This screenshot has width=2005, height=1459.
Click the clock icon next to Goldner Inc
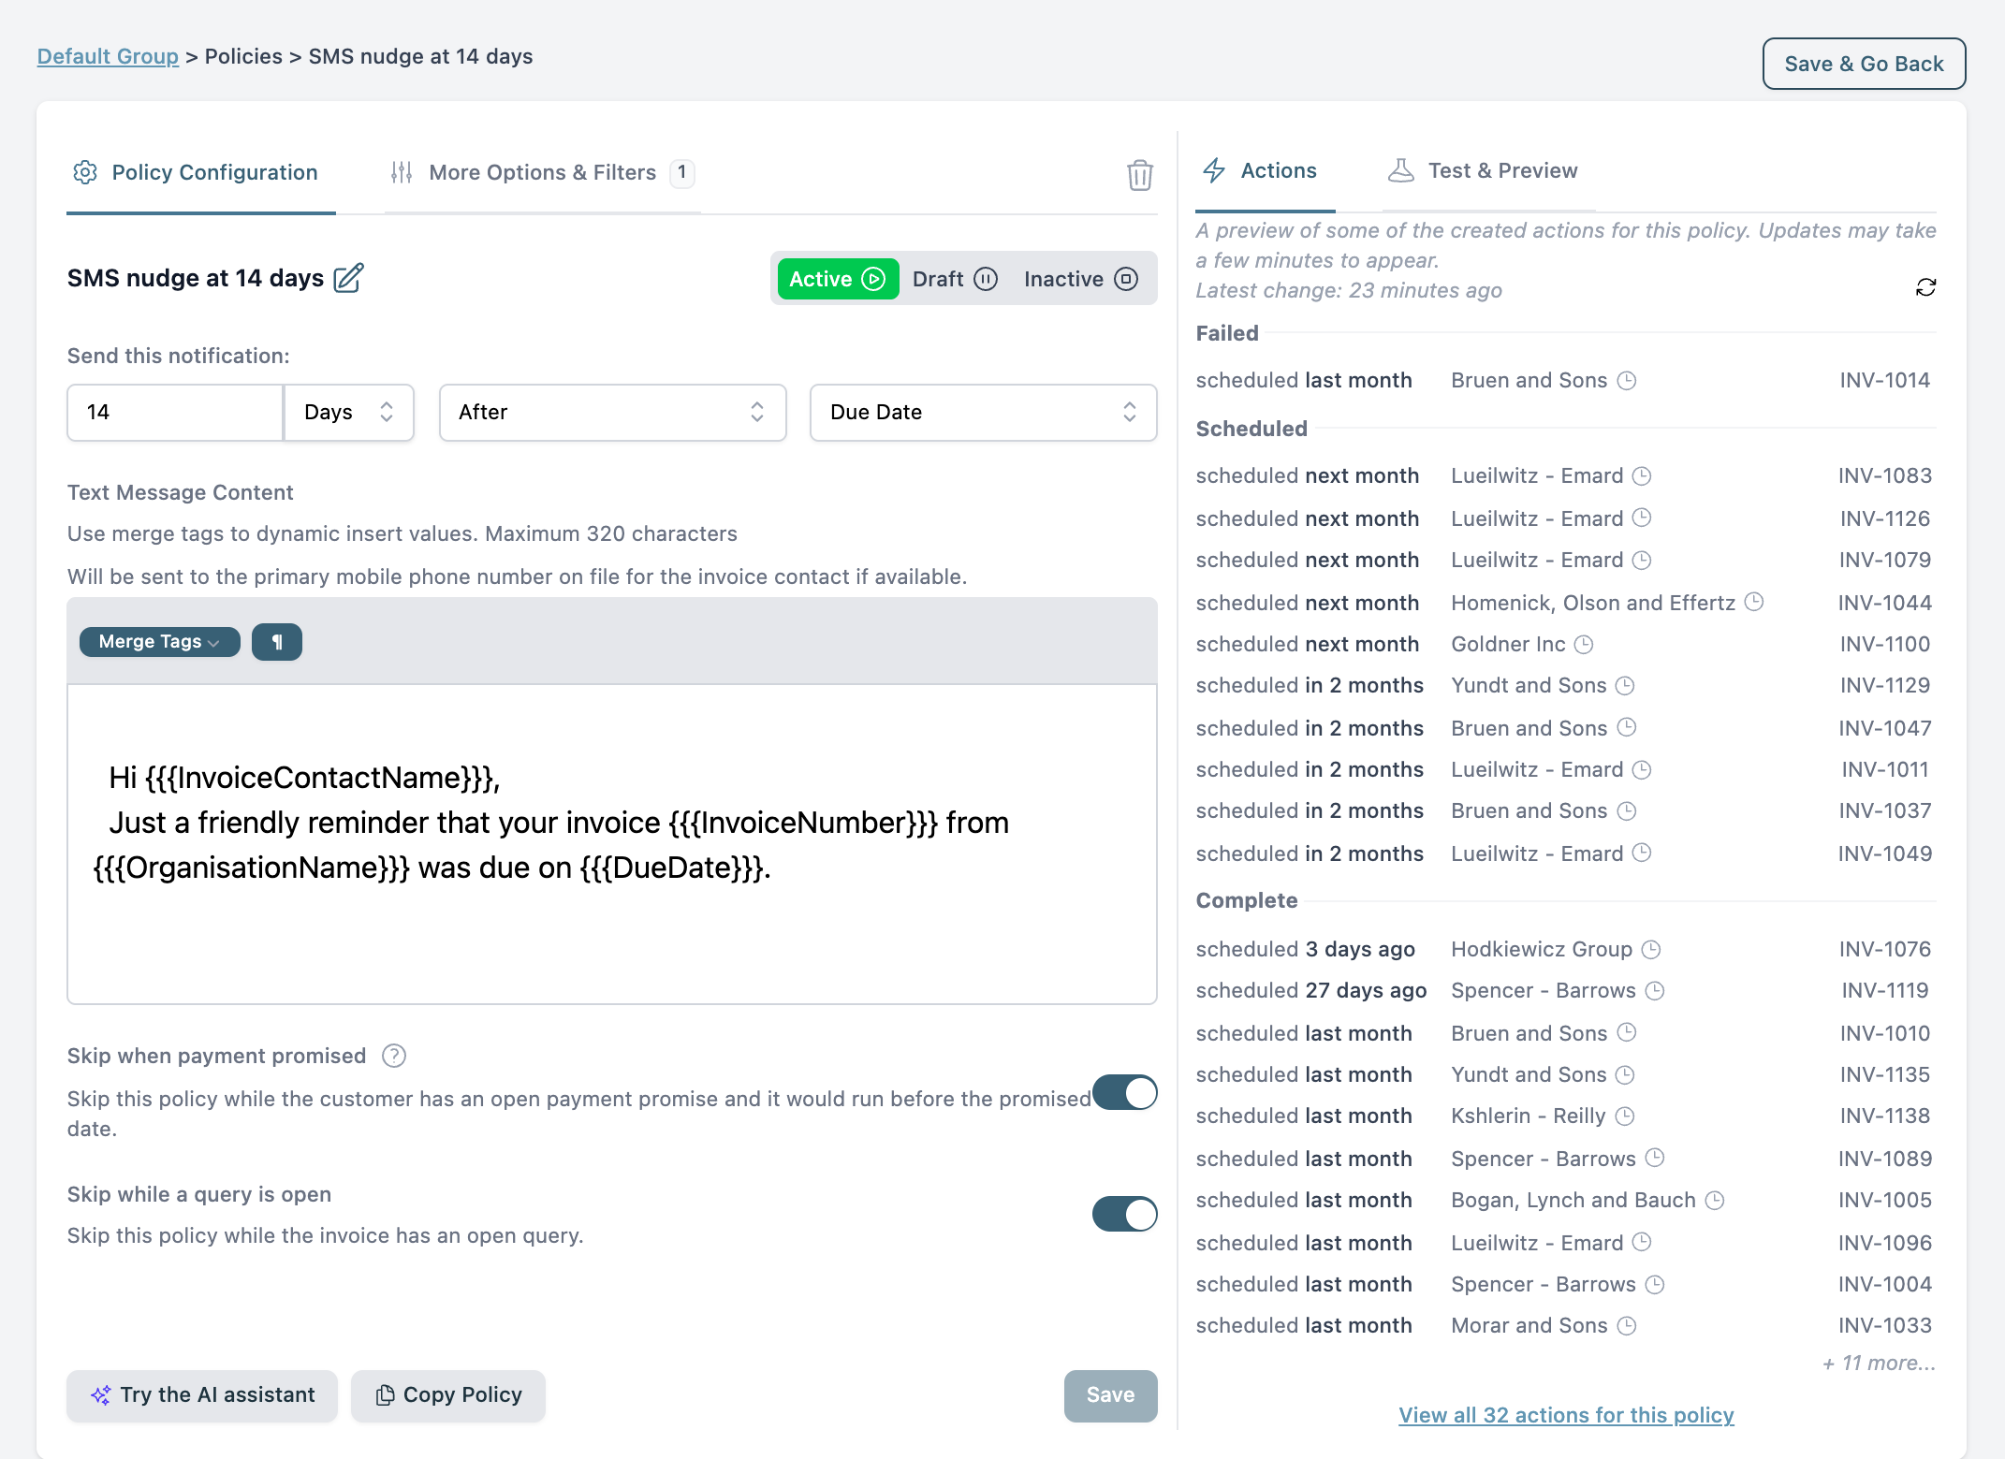tap(1584, 645)
